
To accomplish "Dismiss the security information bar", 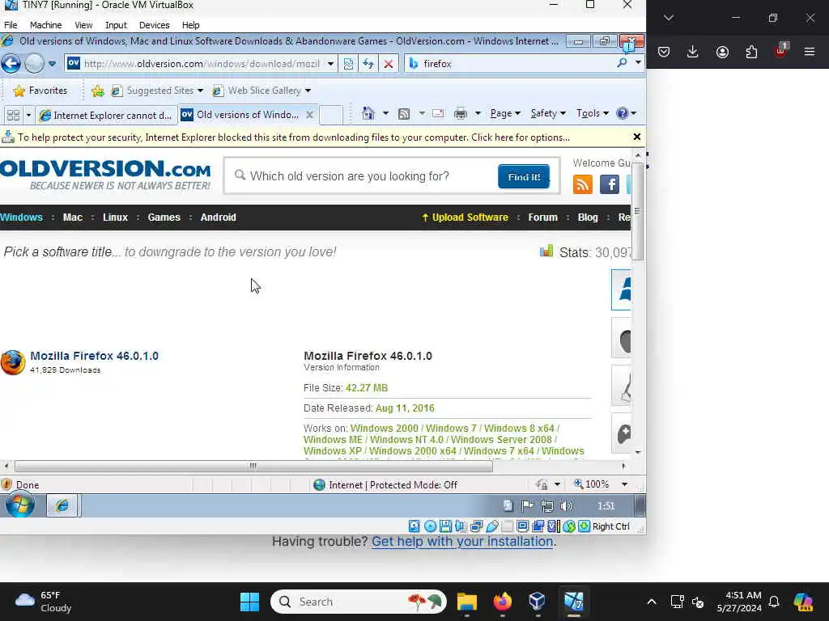I will (637, 137).
